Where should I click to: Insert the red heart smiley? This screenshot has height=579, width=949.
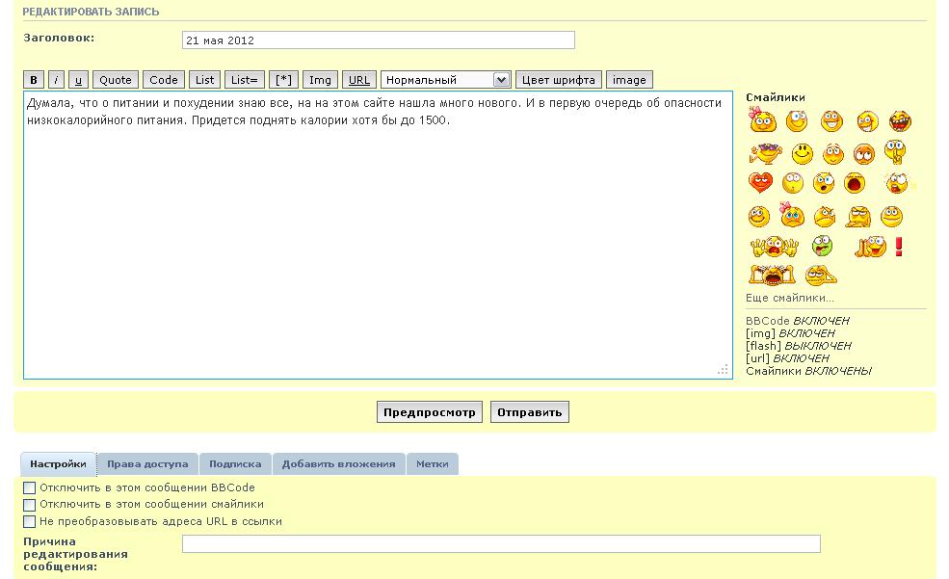coord(760,183)
